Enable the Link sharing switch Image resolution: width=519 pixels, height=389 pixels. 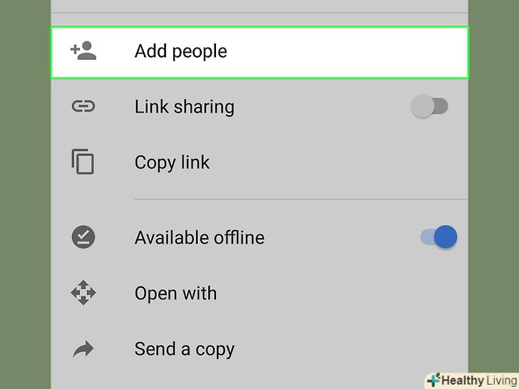[x=430, y=106]
